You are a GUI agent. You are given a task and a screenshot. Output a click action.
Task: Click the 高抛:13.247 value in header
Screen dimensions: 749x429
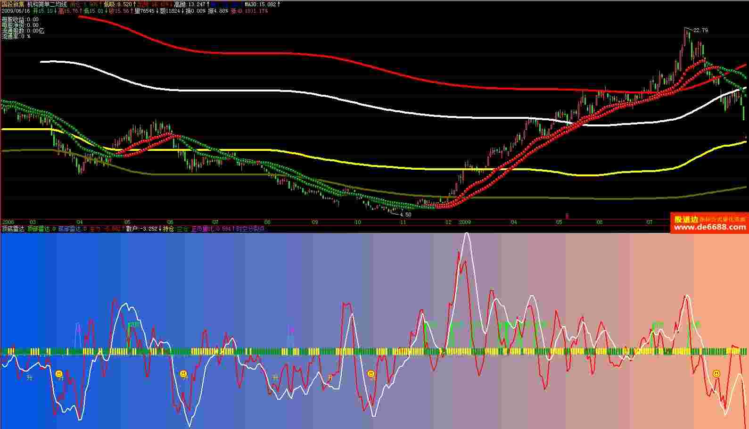(189, 4)
